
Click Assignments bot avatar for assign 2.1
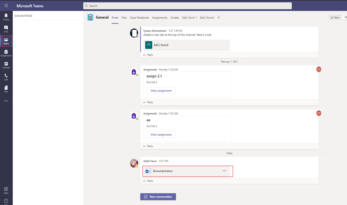click(134, 72)
